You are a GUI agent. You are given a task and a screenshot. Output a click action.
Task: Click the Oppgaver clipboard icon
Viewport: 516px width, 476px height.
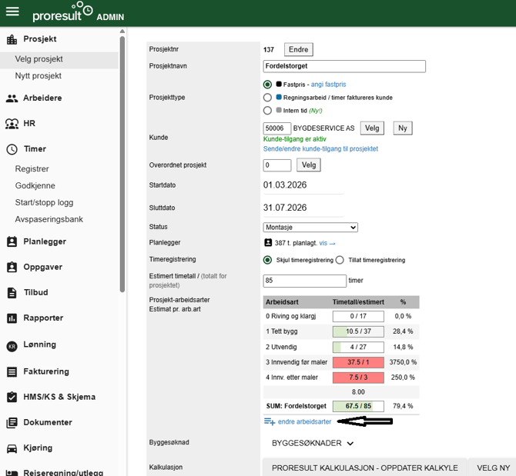12,267
